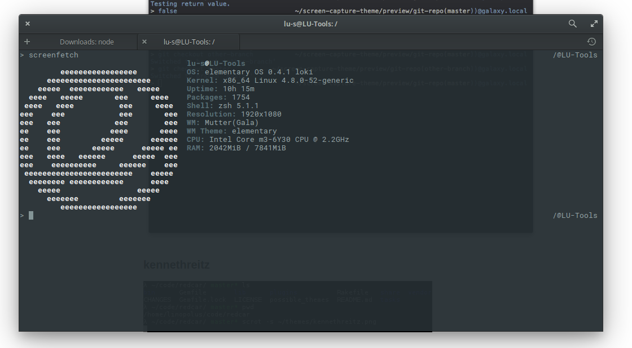The image size is (632, 348).
Task: Click the OS: elementary OS 0.4.1 loki line
Action: (x=249, y=72)
